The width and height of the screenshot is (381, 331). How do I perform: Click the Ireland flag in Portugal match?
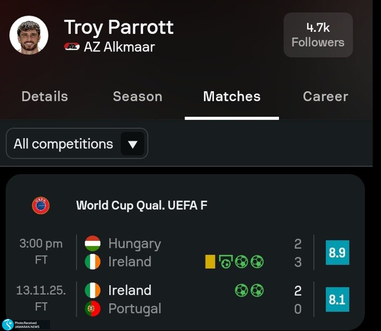[92, 290]
